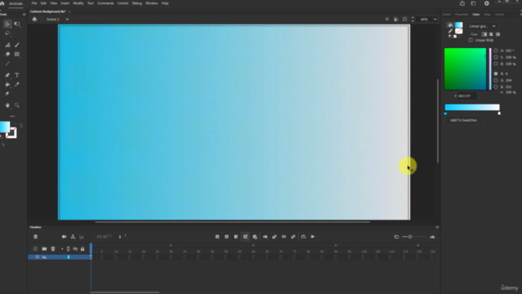Enable the Linear RGB checkbox
Viewport: 522px width, 294px height.
pyautogui.click(x=471, y=40)
